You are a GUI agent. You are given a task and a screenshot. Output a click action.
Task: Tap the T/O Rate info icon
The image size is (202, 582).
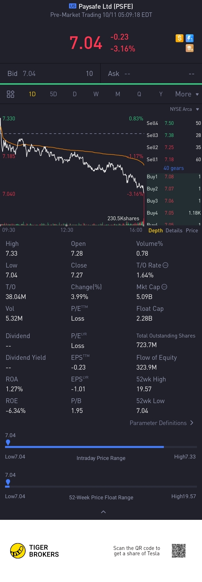[x=166, y=265]
